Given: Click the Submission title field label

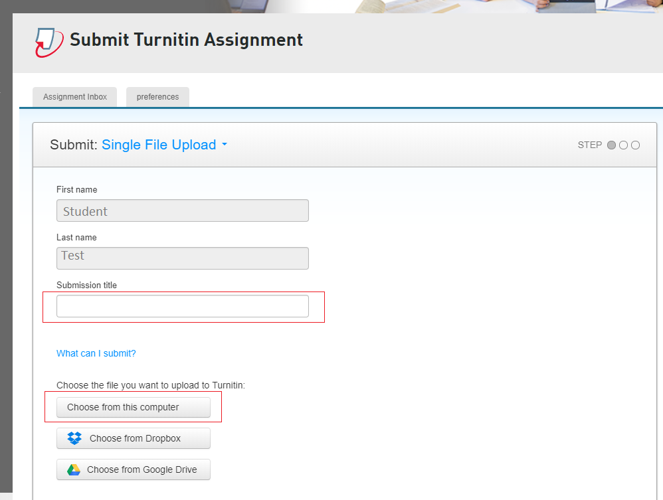Looking at the screenshot, I should pyautogui.click(x=86, y=286).
